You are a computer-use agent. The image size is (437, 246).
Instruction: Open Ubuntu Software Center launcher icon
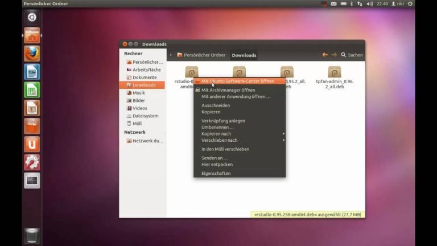(32, 126)
